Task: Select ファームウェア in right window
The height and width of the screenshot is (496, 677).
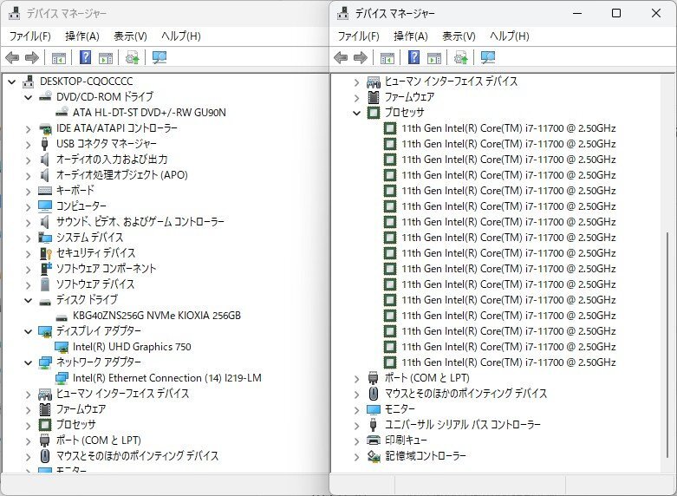Action: 409,97
